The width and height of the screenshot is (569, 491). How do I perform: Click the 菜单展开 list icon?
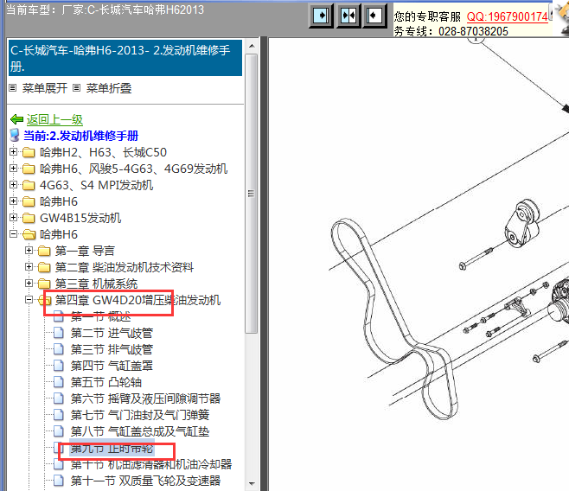[13, 88]
